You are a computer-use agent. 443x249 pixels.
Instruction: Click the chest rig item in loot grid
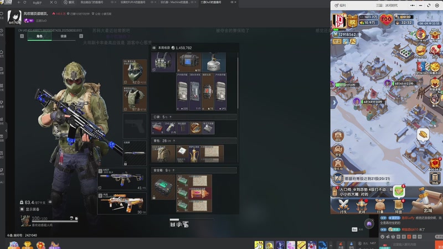point(163,62)
